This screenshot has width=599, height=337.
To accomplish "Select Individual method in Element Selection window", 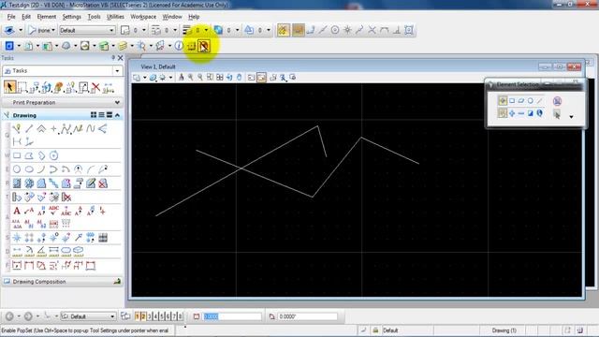I will pos(503,101).
